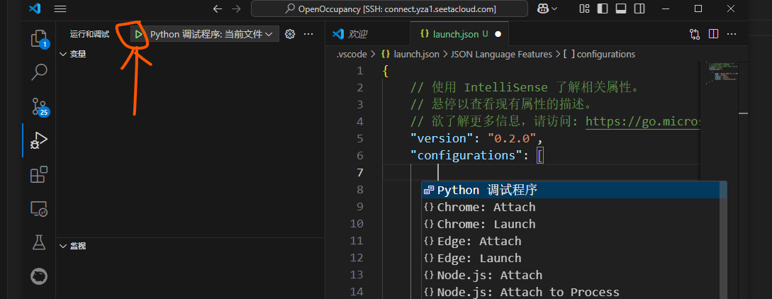Close launch.json via unsaved dot
Viewport: 772px width, 299px height.
click(498, 35)
